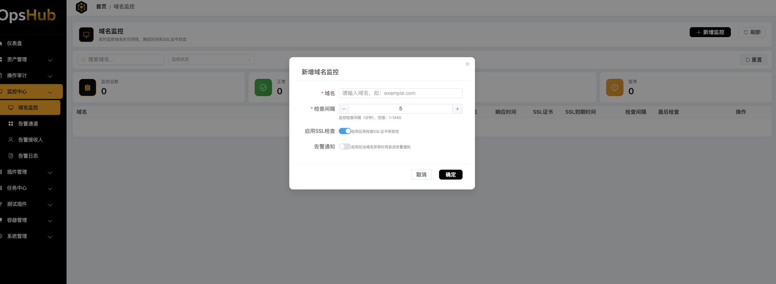The width and height of the screenshot is (776, 284).
Task: Confirm the dialog with 确定
Action: 451,175
